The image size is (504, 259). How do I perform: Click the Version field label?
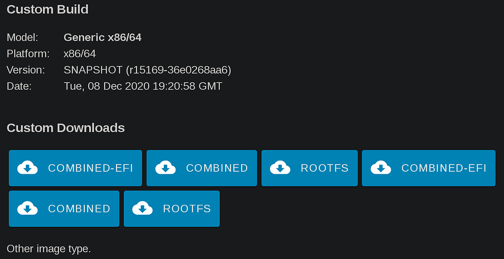26,70
